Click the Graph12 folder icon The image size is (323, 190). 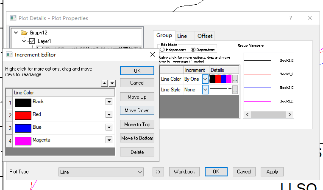pos(24,33)
